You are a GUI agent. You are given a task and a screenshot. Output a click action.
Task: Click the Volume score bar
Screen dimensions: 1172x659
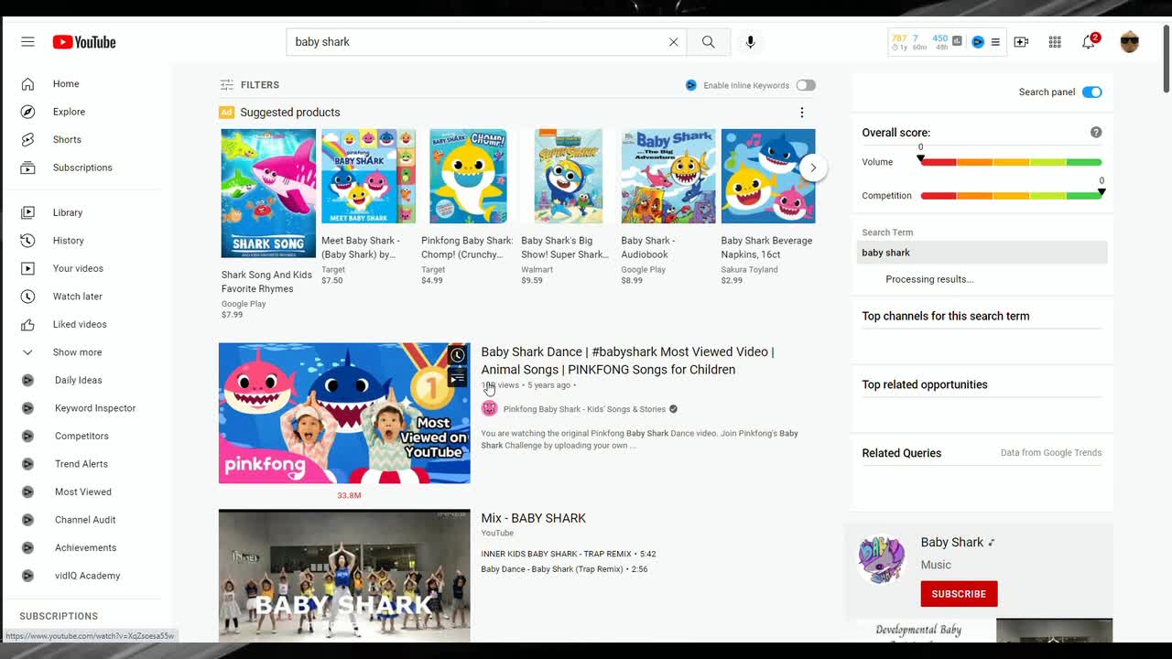tap(1011, 162)
